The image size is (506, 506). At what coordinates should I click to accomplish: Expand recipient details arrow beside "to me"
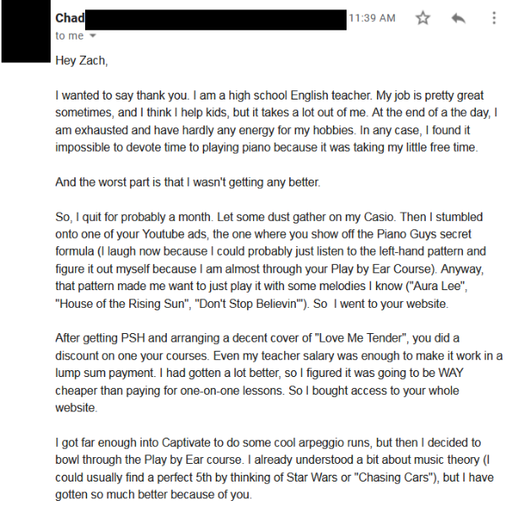tap(93, 36)
